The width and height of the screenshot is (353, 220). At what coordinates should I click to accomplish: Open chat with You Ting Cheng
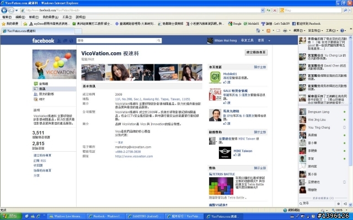(x=323, y=128)
